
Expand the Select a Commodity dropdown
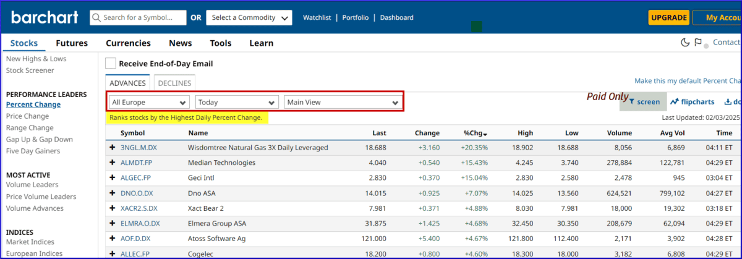click(x=249, y=17)
